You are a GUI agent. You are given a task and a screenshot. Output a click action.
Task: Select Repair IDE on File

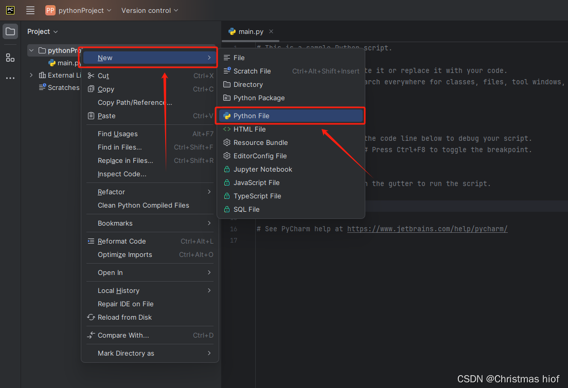(x=150, y=304)
